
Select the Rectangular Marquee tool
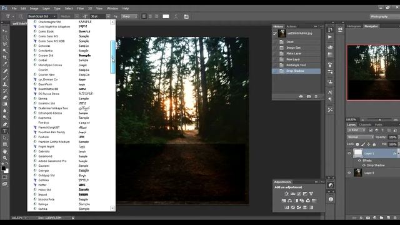(4, 37)
